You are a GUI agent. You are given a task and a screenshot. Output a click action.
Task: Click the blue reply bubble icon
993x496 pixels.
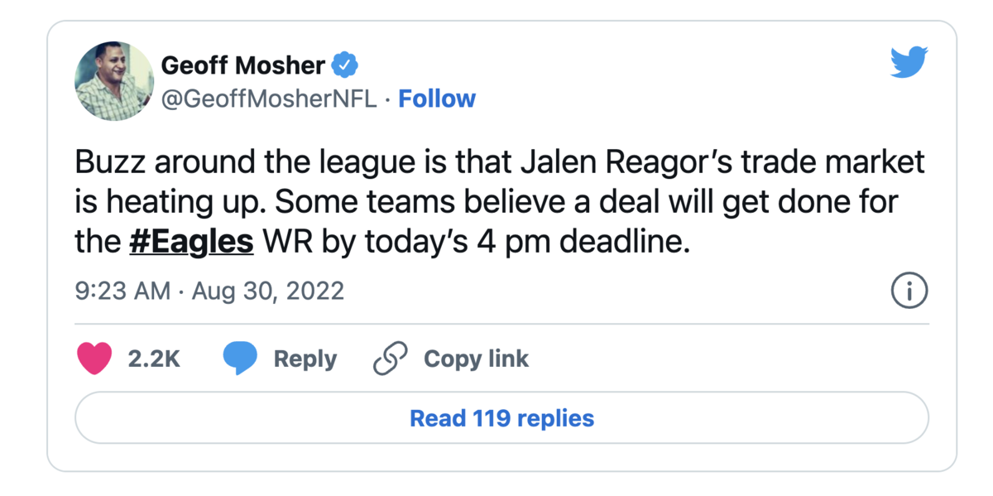[240, 359]
